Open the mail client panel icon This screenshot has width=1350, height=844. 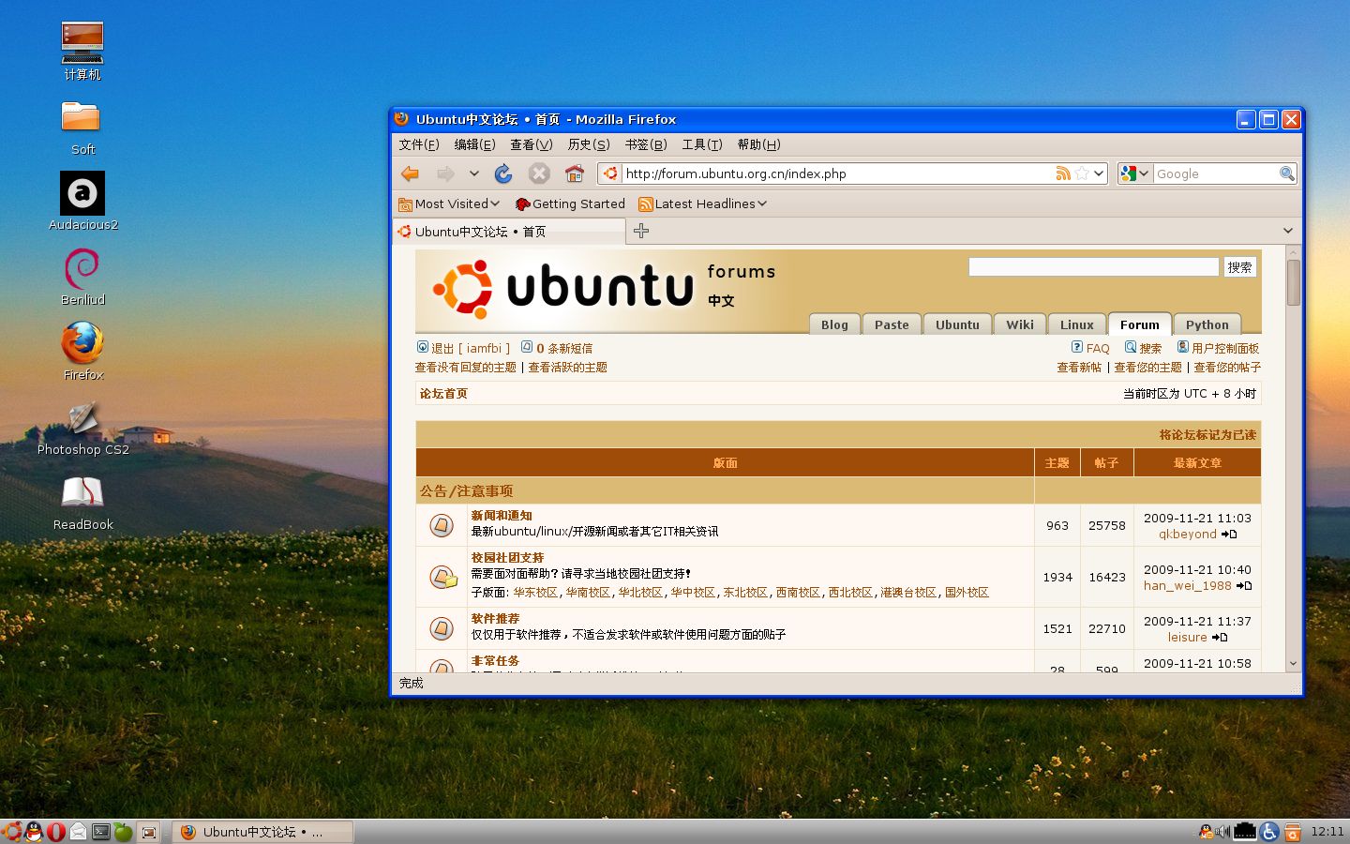click(x=79, y=832)
